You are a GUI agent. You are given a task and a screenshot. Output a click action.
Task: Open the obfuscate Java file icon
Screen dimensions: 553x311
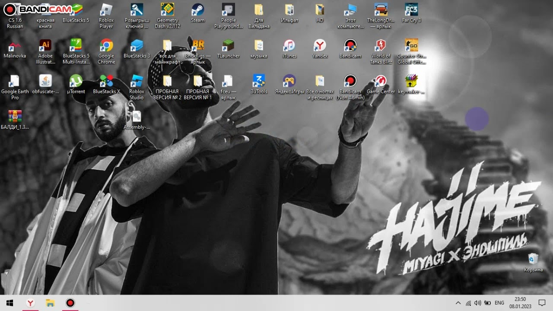tap(45, 85)
